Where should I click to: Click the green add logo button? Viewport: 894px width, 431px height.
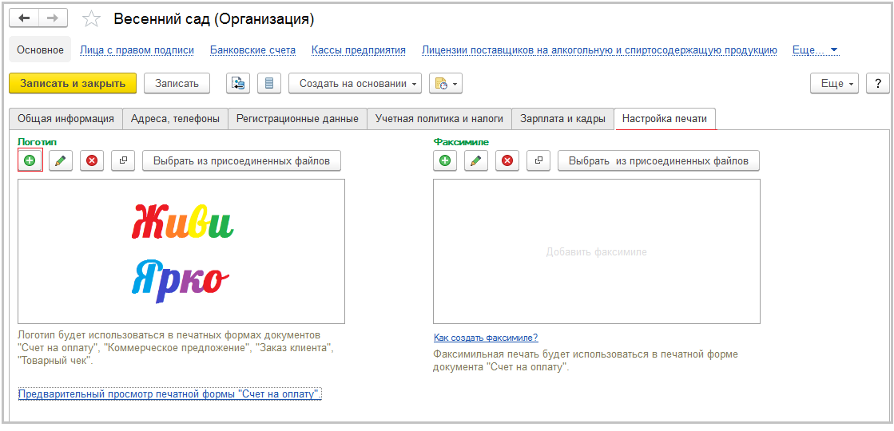pos(30,160)
